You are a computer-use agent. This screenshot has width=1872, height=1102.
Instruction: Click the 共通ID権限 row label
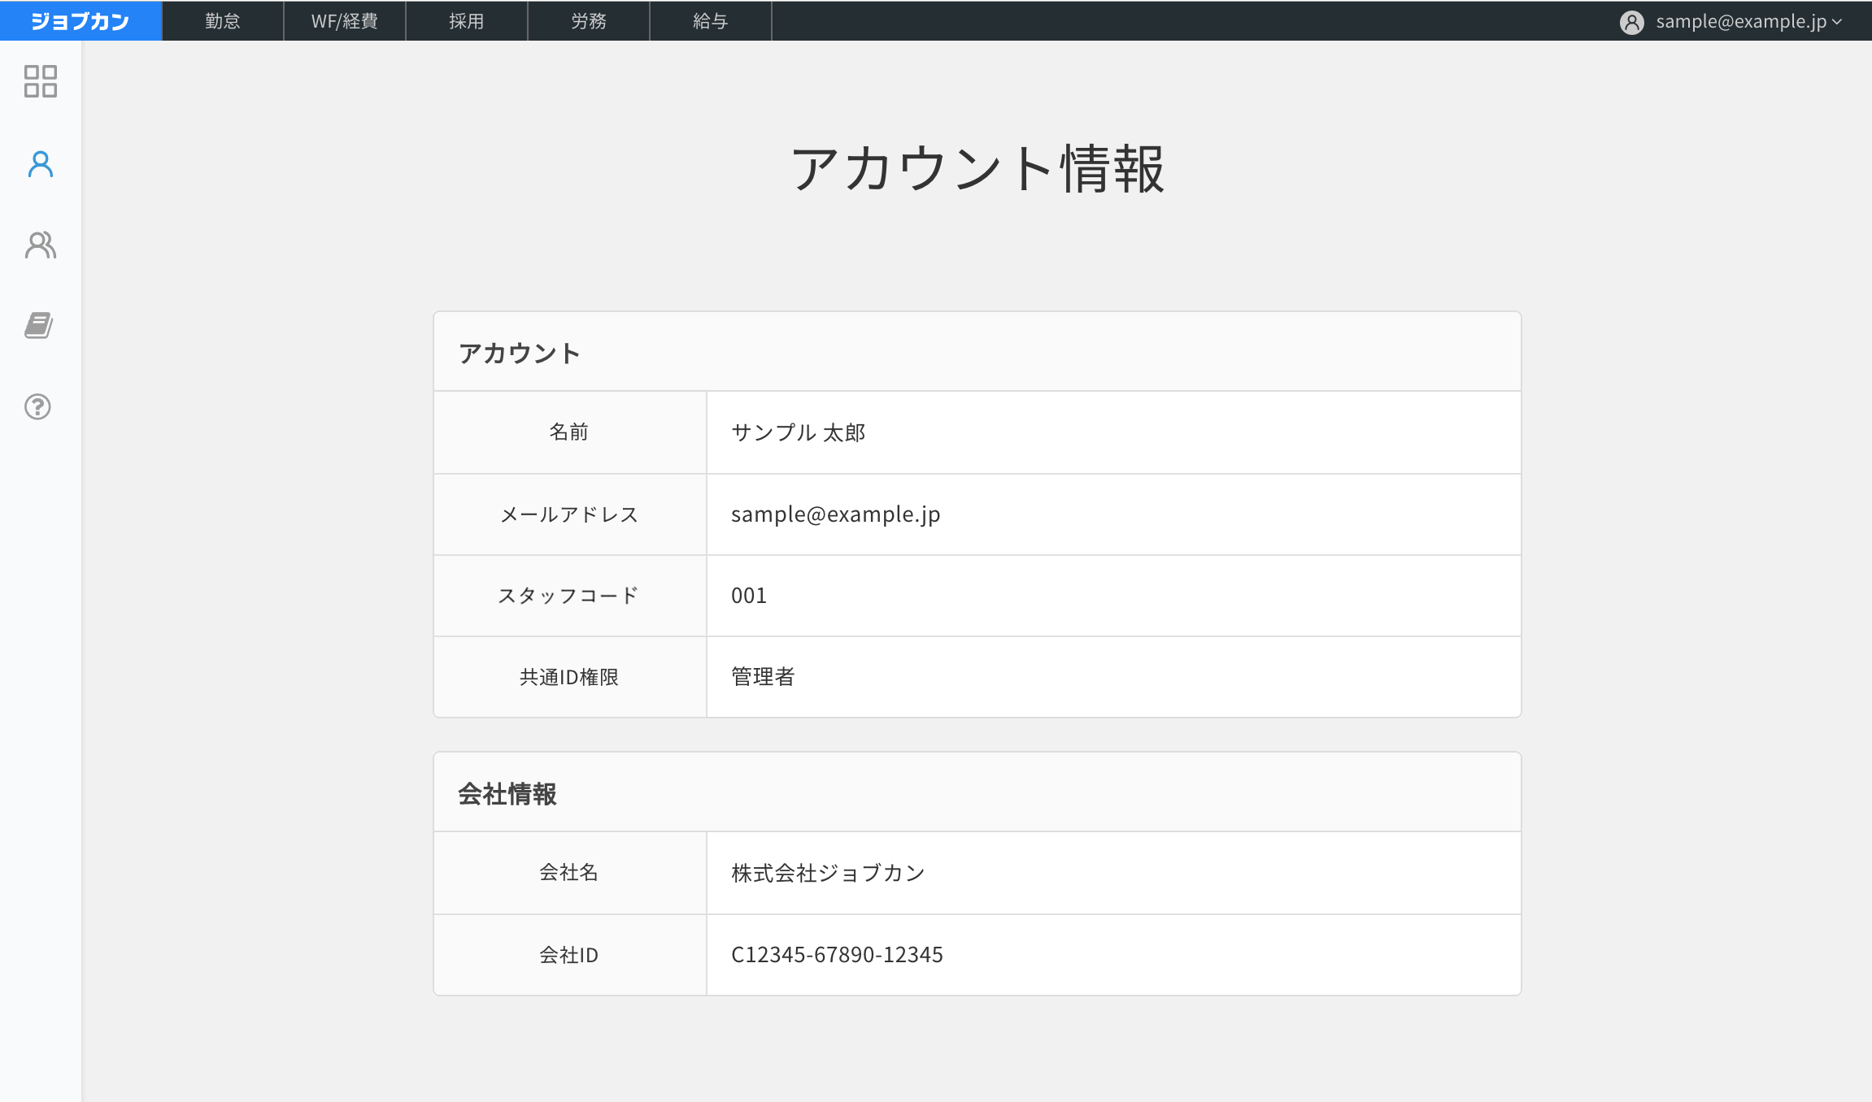click(x=569, y=677)
